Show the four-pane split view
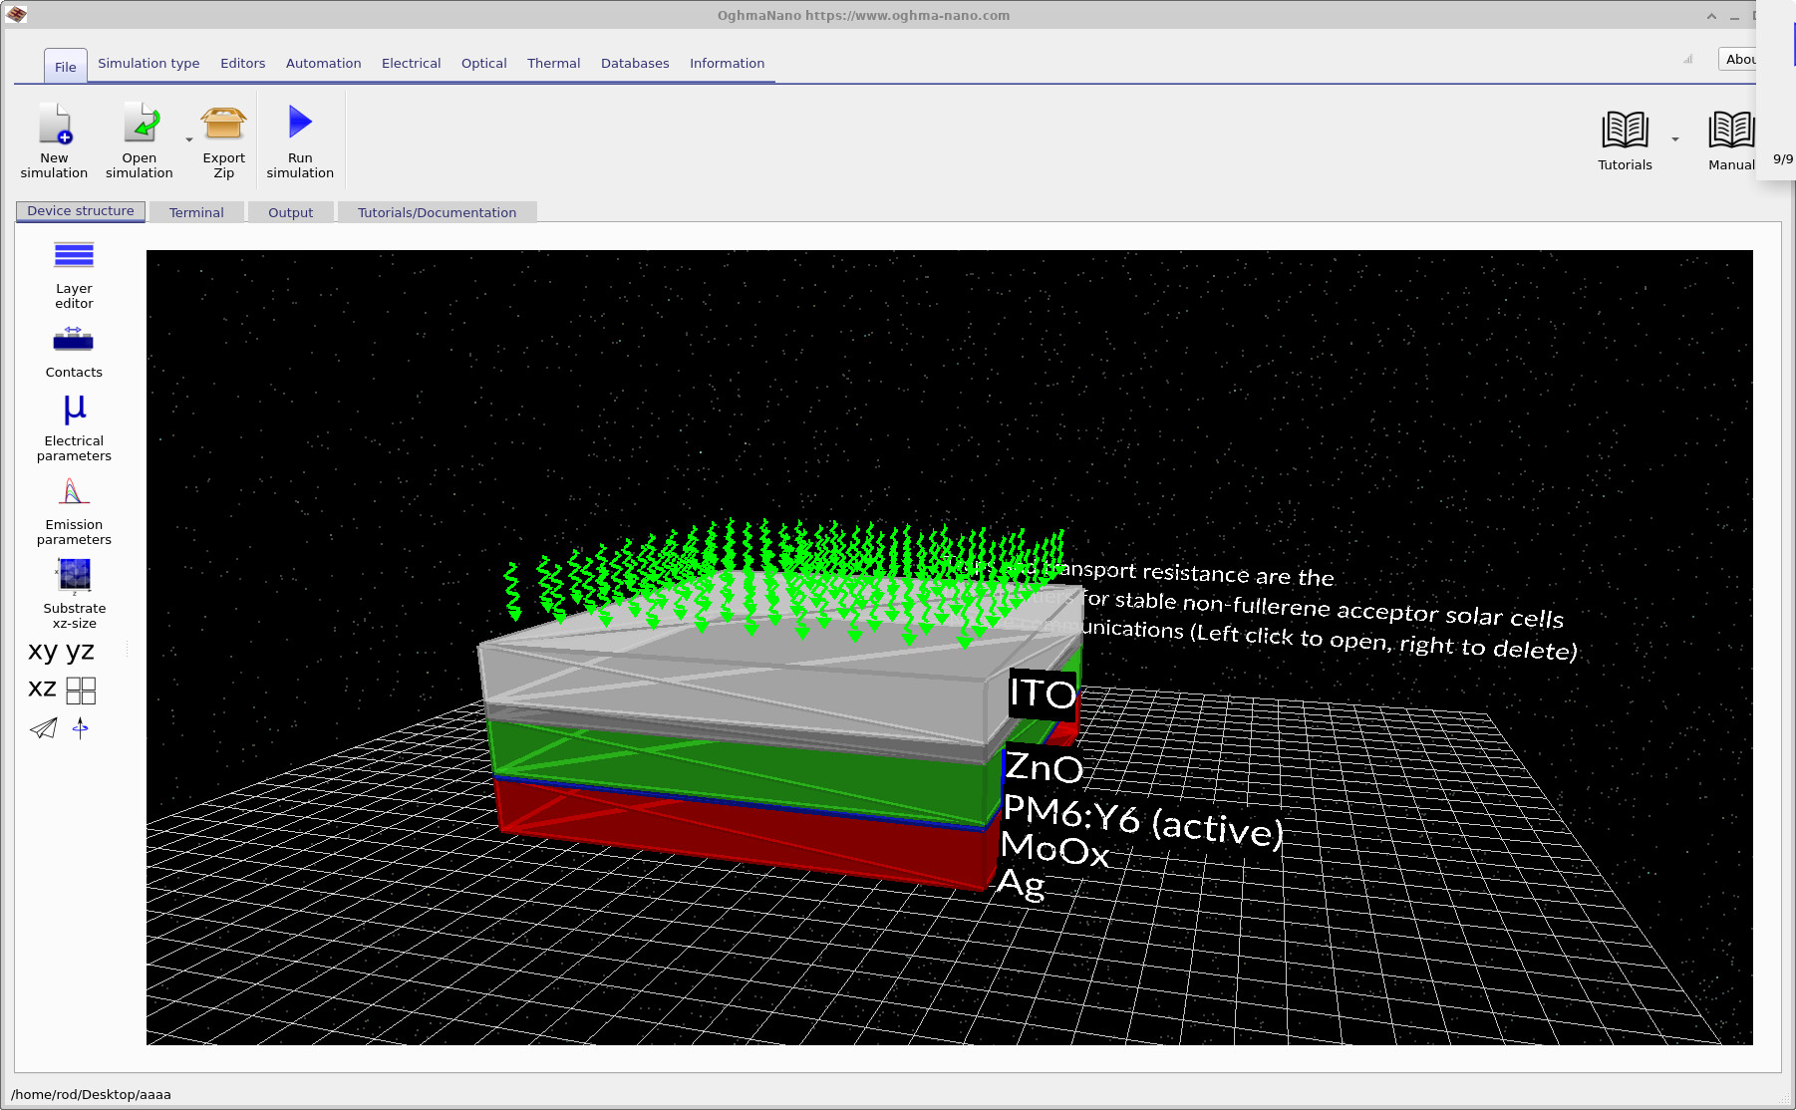The height and width of the screenshot is (1110, 1796). point(81,691)
